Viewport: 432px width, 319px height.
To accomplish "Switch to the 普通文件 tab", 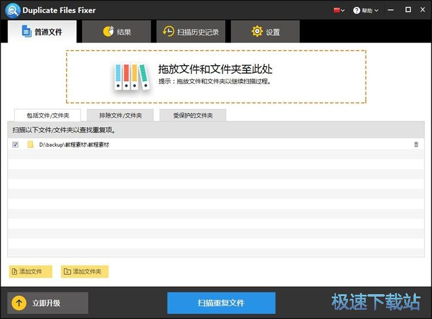I will [x=42, y=32].
